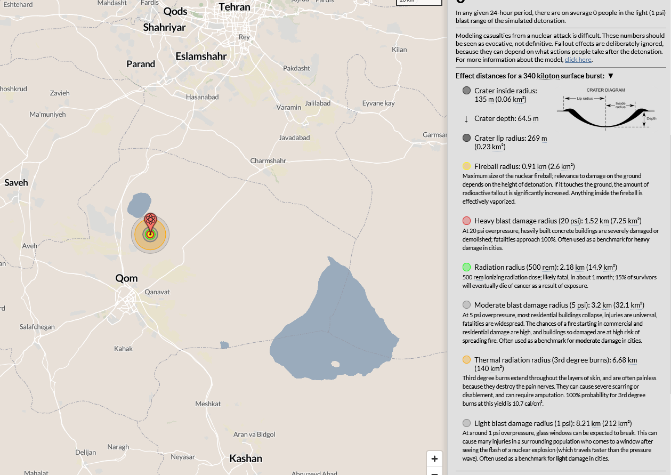Click the Qods label on map

(175, 11)
